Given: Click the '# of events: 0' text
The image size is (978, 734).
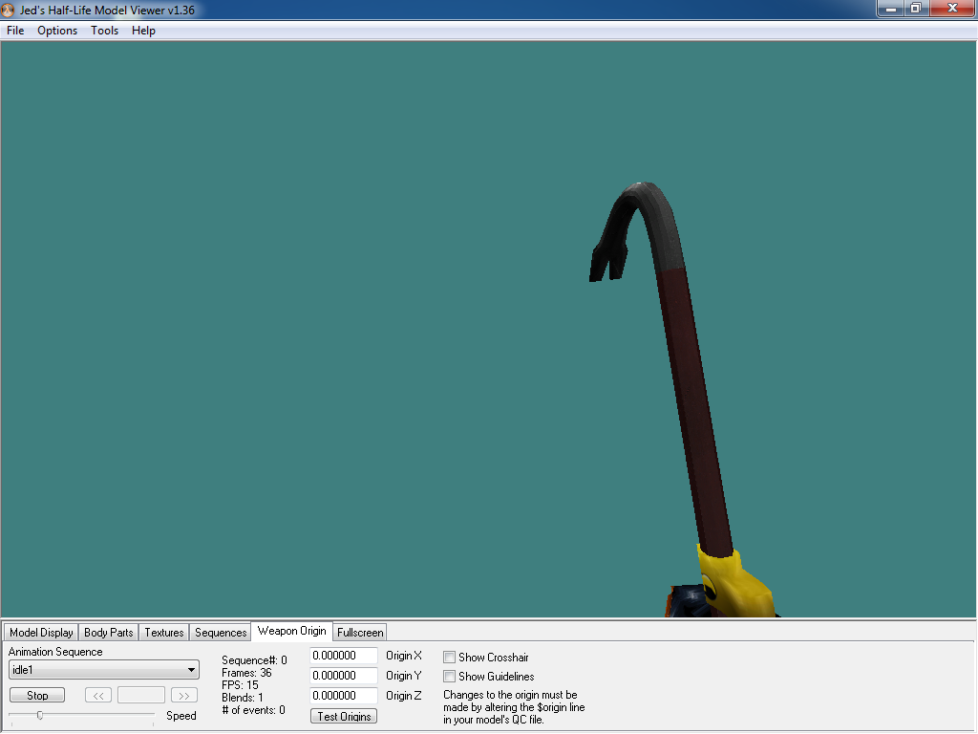Looking at the screenshot, I should [x=253, y=710].
